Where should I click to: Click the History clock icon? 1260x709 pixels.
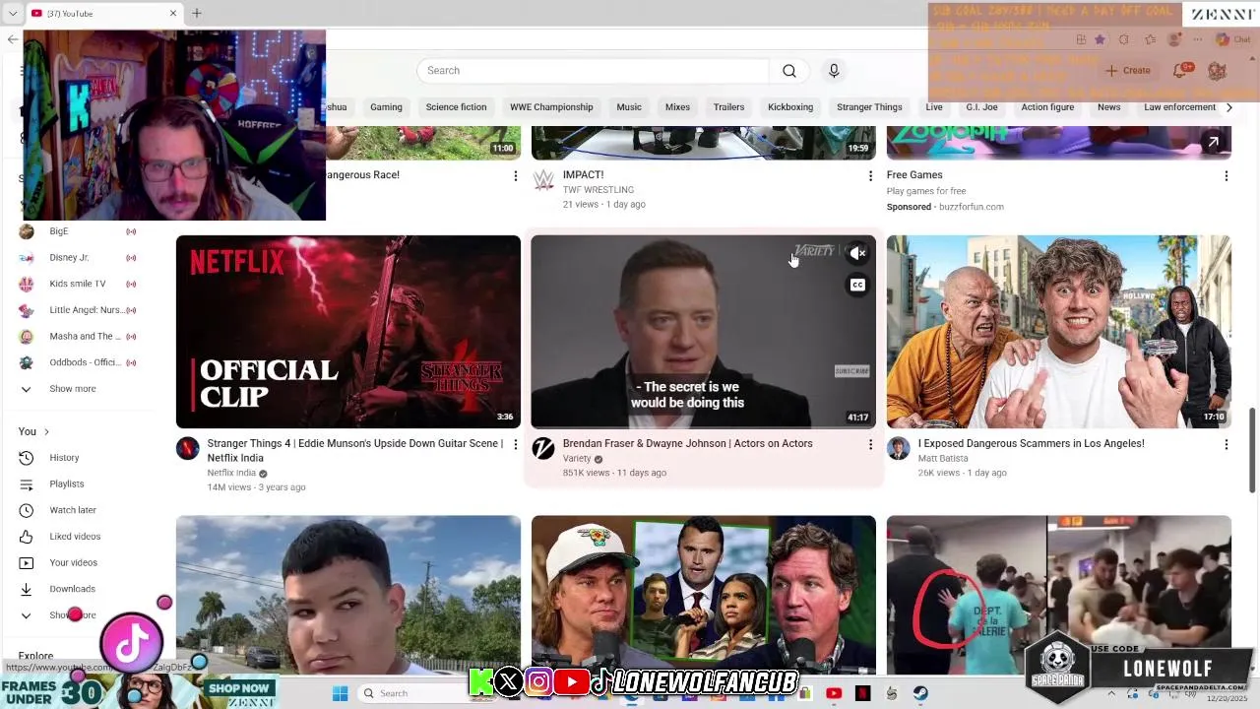pos(27,458)
